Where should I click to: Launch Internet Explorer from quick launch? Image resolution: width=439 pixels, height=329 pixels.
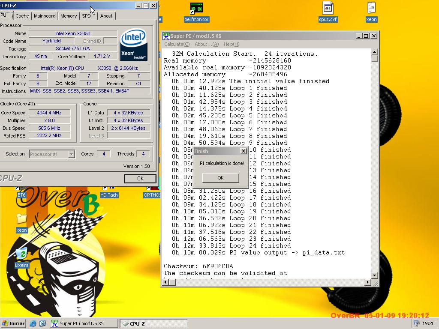pyautogui.click(x=33, y=323)
